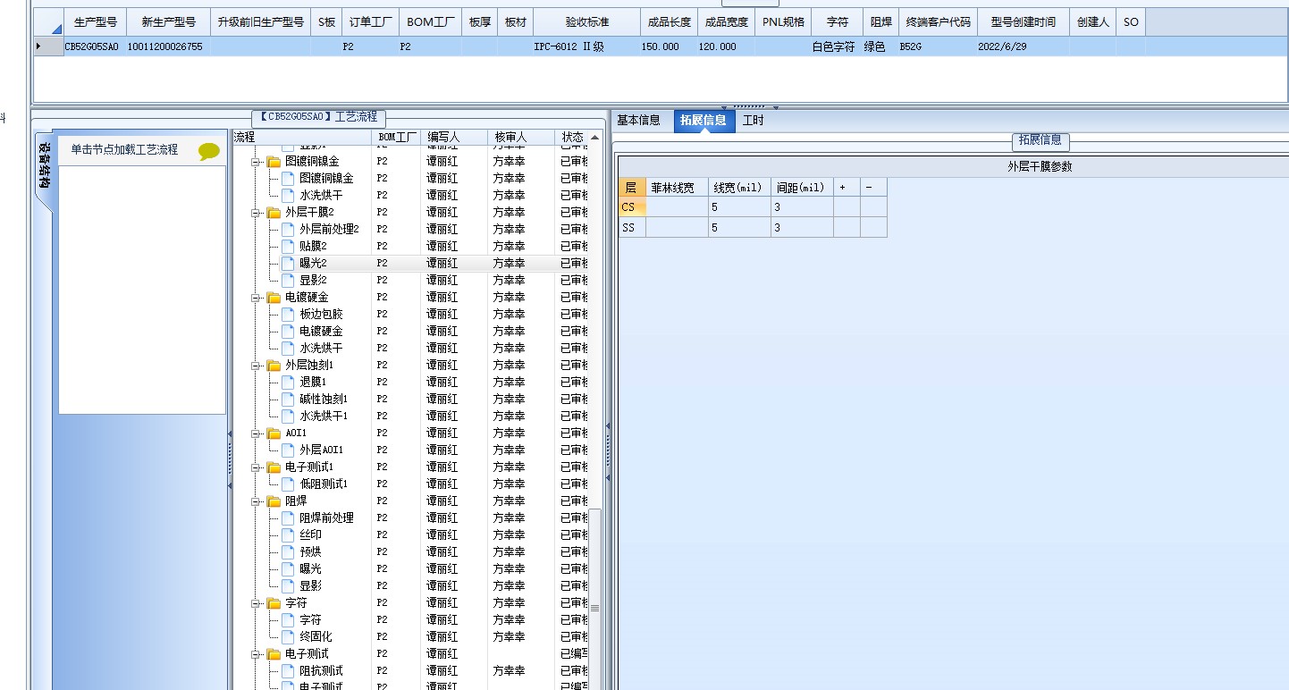The width and height of the screenshot is (1289, 690).
Task: Click the 曝光2 document icon
Action: (288, 263)
